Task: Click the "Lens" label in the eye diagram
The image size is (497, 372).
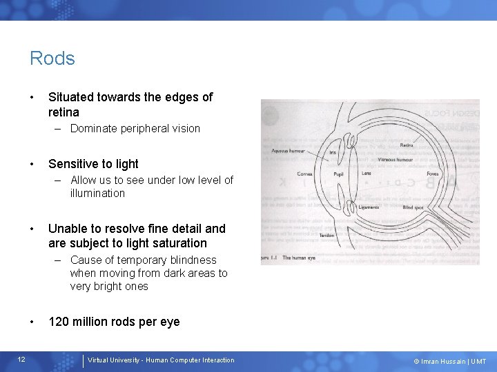Action: tap(366, 174)
